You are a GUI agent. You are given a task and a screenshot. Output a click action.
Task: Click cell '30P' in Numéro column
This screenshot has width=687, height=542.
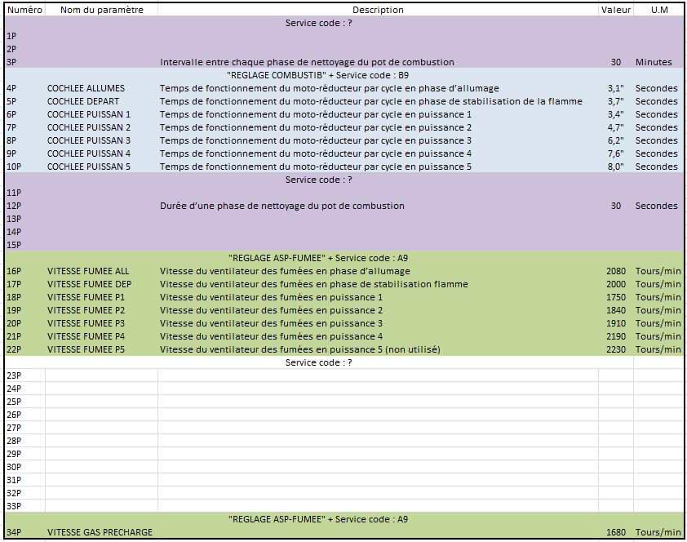[24, 467]
